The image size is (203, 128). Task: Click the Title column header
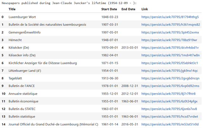12,9
